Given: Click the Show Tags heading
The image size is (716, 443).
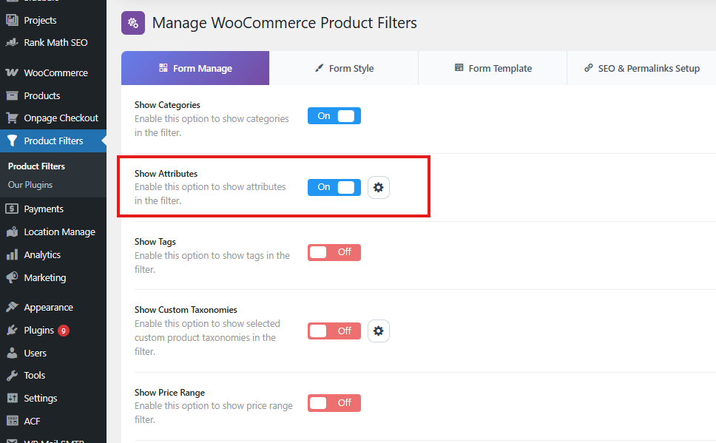Looking at the screenshot, I should (155, 242).
